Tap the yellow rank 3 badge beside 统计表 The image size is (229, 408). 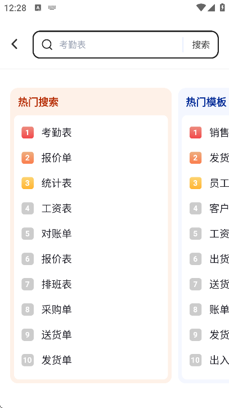click(x=28, y=183)
